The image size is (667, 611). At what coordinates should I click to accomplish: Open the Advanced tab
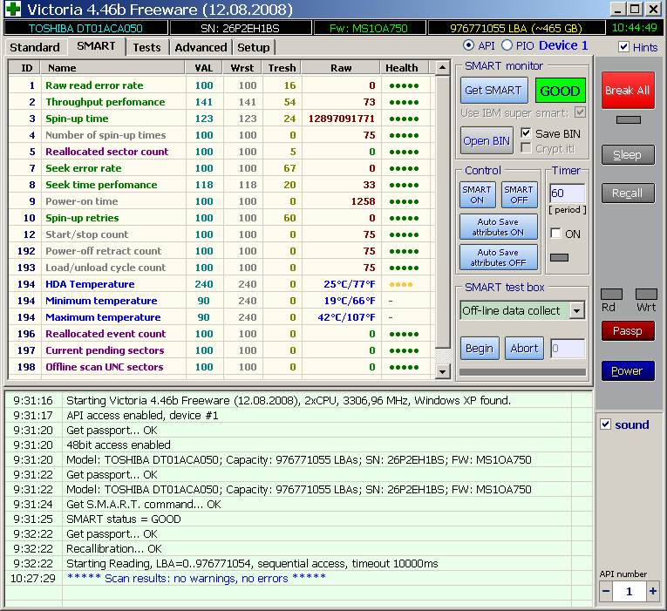[x=201, y=47]
